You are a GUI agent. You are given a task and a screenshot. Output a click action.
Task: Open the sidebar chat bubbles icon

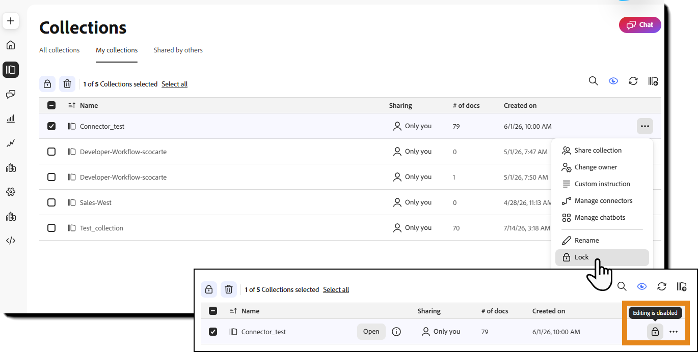click(11, 94)
